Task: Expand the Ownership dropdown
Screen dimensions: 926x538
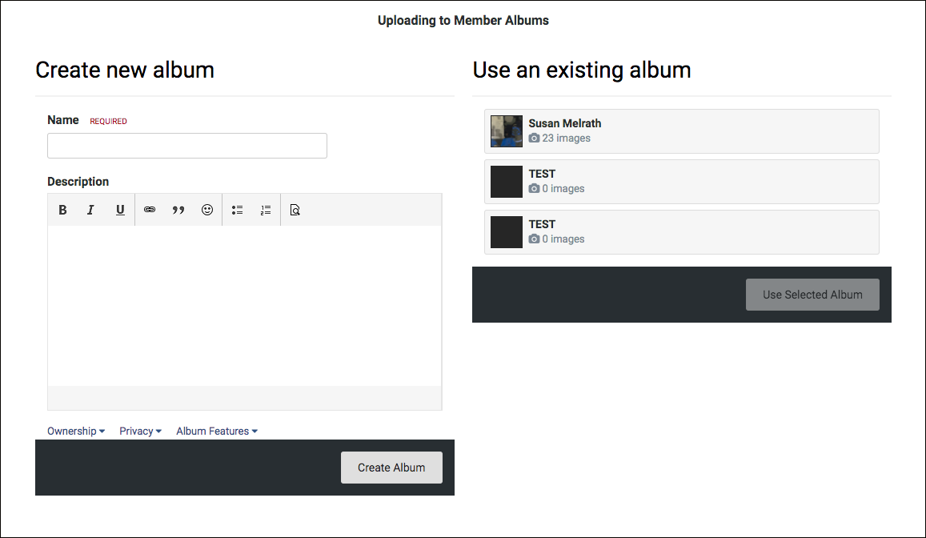Action: click(x=76, y=431)
